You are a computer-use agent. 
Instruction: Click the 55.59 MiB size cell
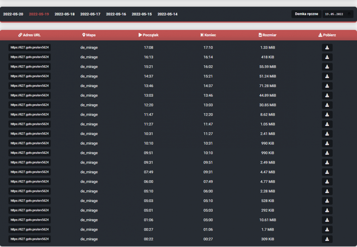point(267,67)
